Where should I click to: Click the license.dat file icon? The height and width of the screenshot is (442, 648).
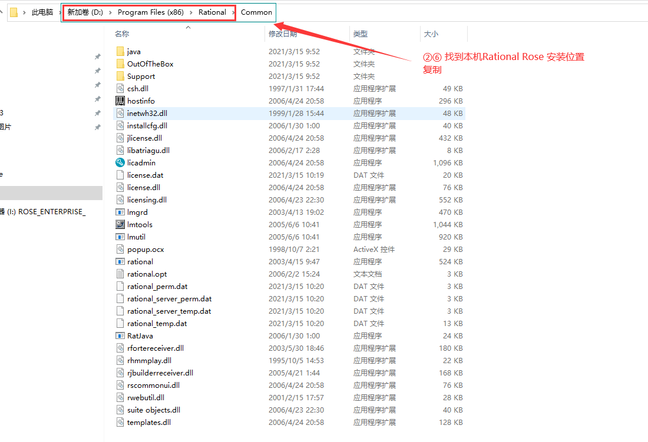click(120, 175)
